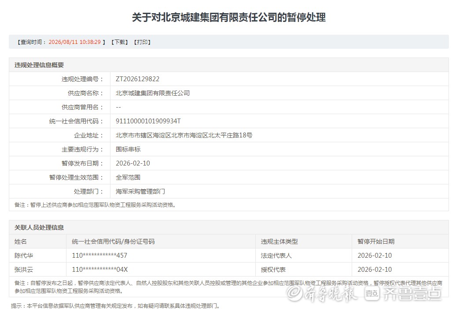Select supplier name 北京城建集团有限责任公司 value
Image resolution: width=456 pixels, height=317 pixels.
point(153,93)
